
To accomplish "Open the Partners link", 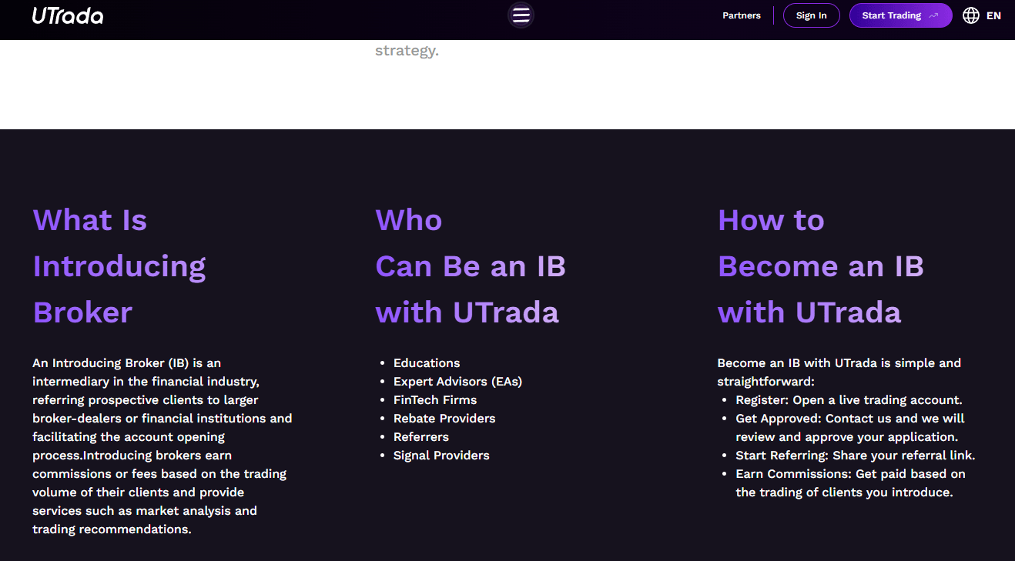I will 741,15.
